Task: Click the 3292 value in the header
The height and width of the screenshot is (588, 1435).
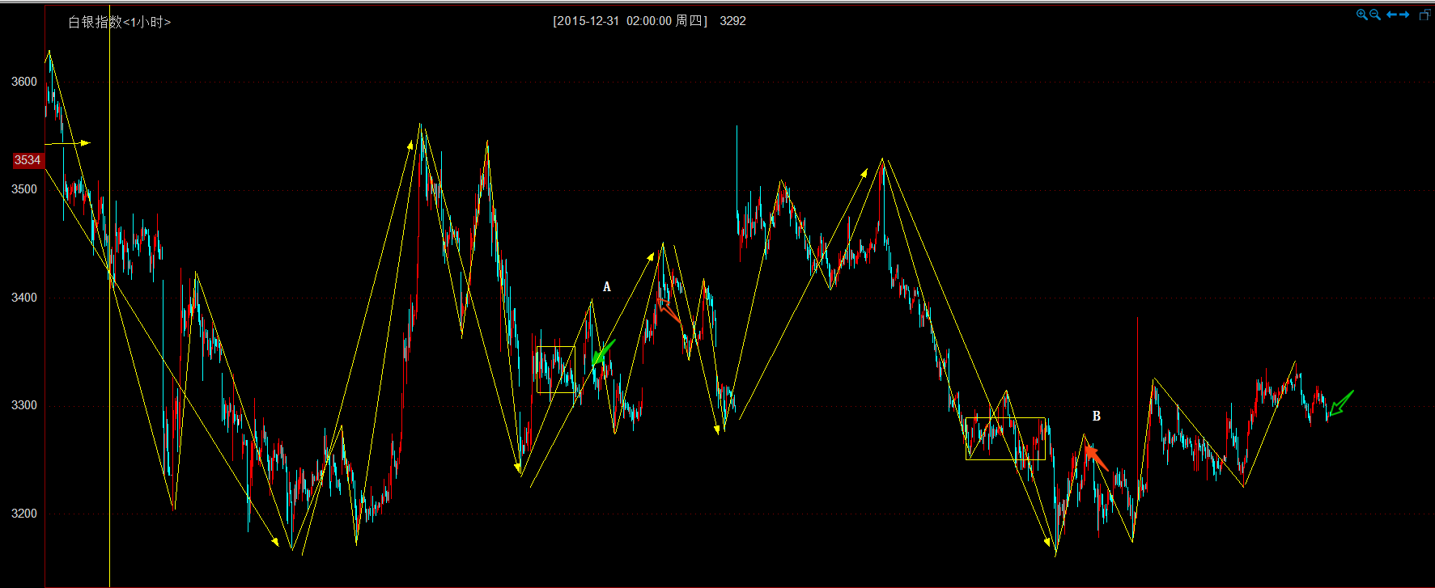Action: tap(733, 21)
